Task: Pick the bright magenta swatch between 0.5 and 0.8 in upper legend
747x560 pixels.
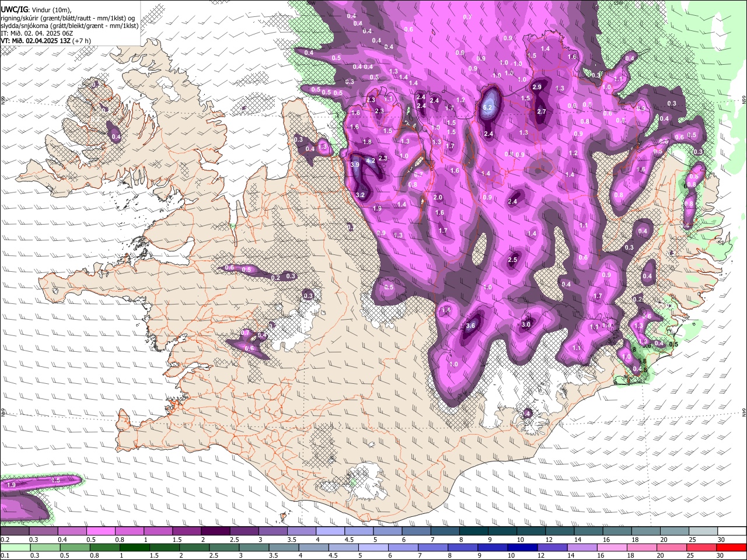Action: pyautogui.click(x=100, y=531)
